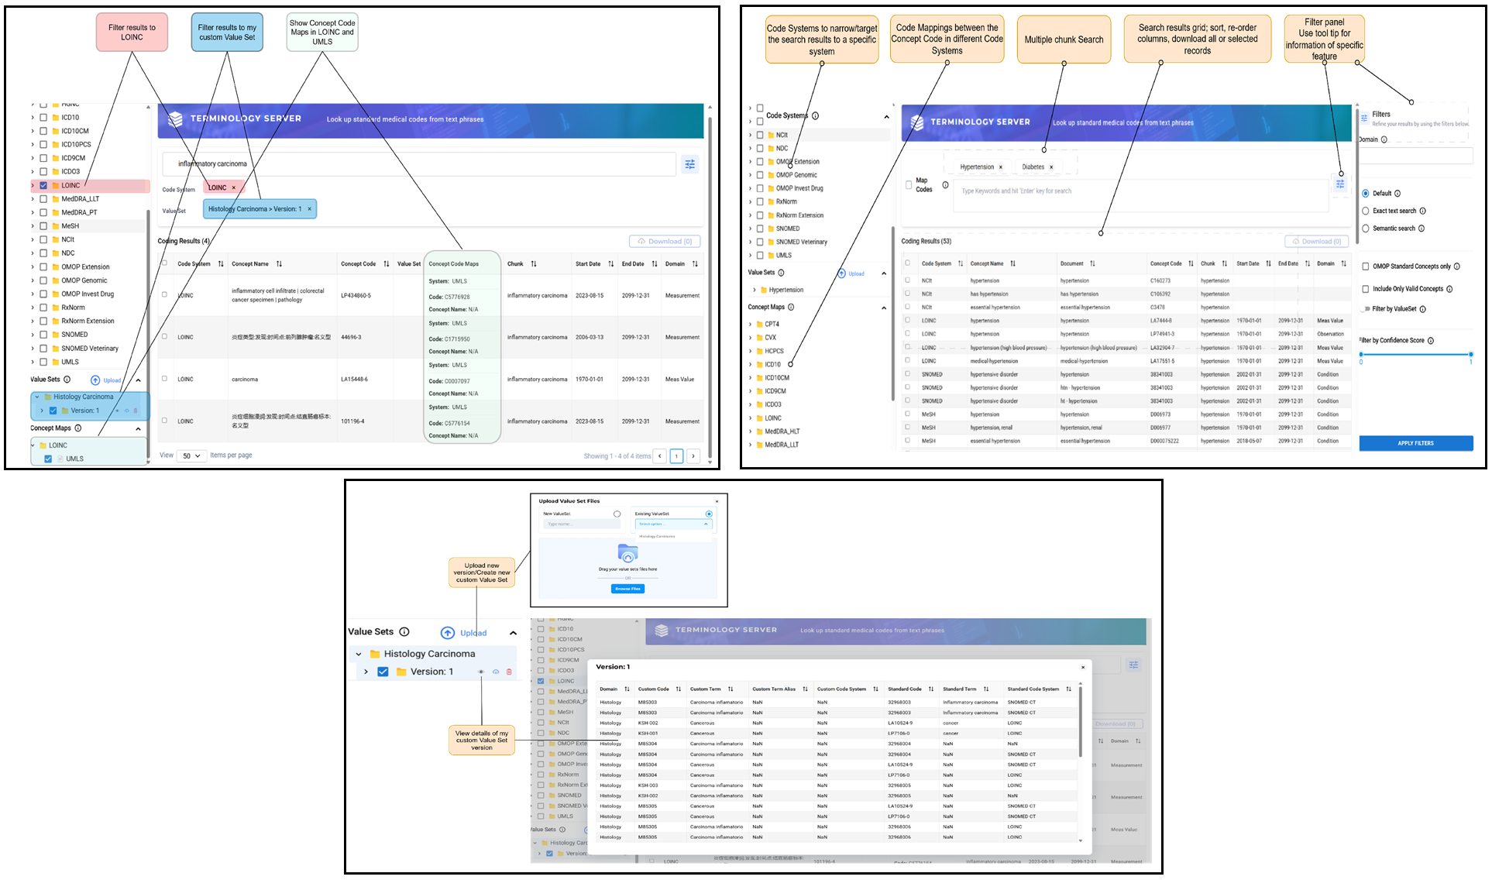The image size is (1492, 880).
Task: Click red trash delete icon on enlarged Version: 1 row
Action: (509, 672)
